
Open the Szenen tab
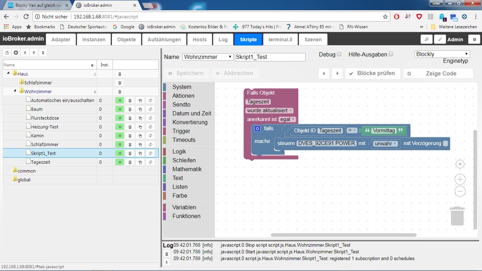[313, 40]
